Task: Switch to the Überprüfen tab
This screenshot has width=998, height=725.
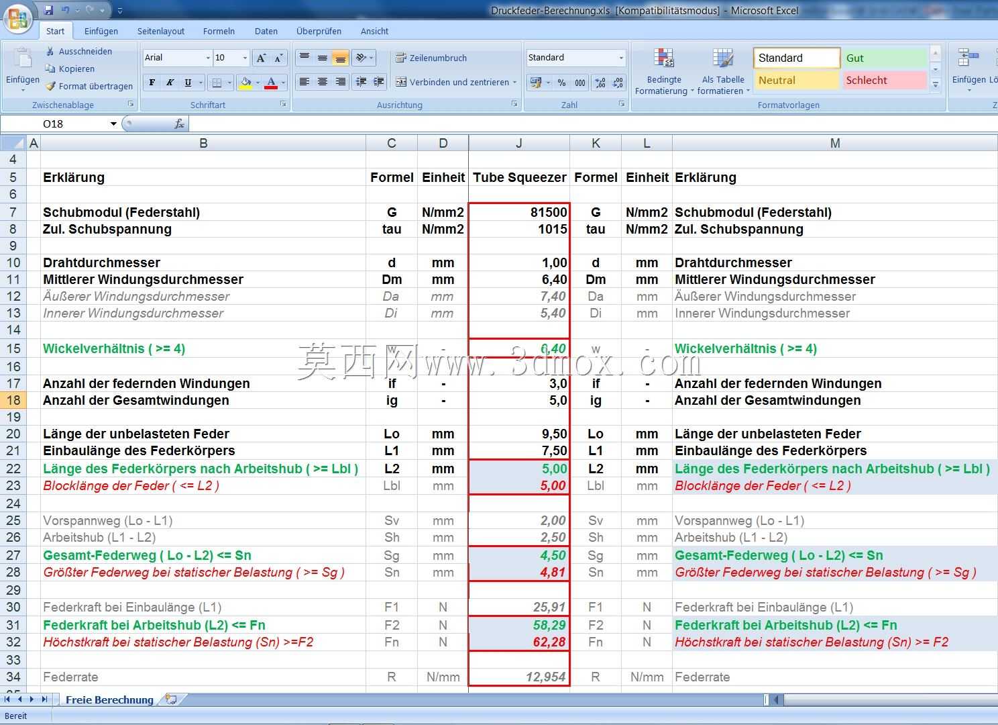Action: click(319, 31)
